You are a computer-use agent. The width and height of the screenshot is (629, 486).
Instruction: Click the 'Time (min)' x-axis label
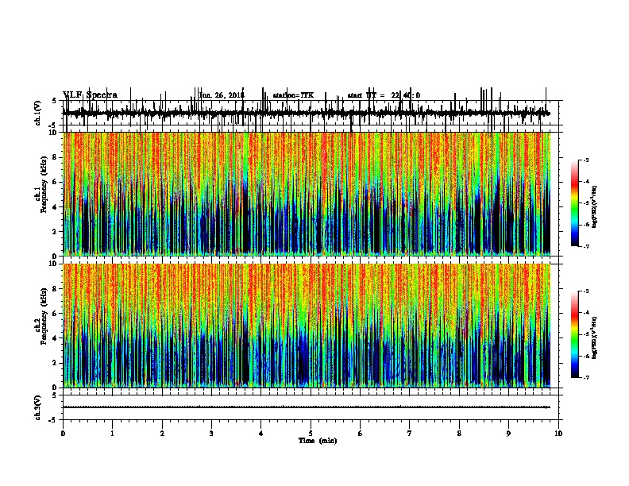pyautogui.click(x=318, y=441)
